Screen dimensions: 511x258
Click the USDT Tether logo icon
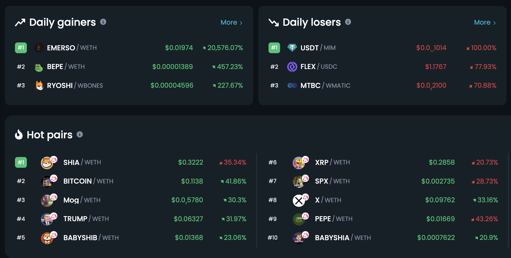(x=292, y=48)
